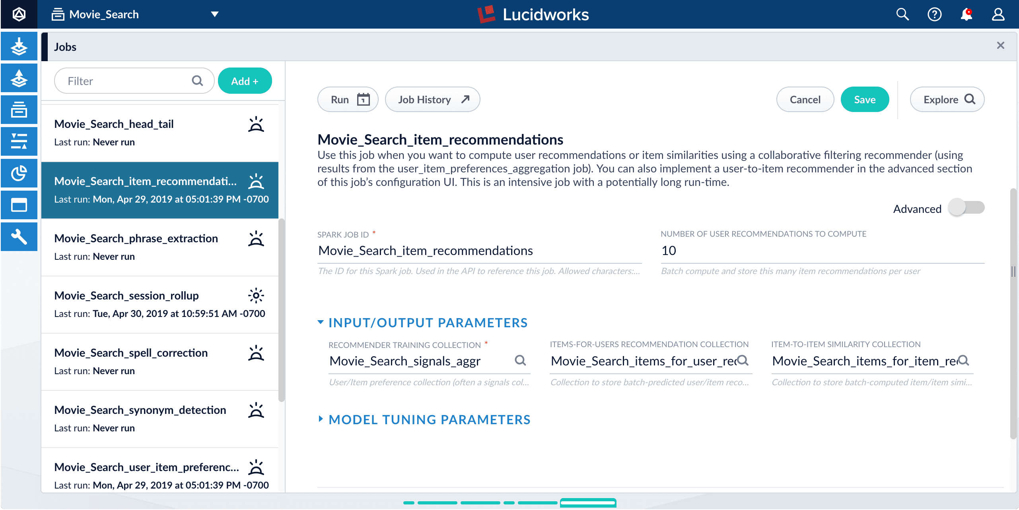Toggle the Advanced switch on
Image resolution: width=1019 pixels, height=510 pixels.
[966, 207]
